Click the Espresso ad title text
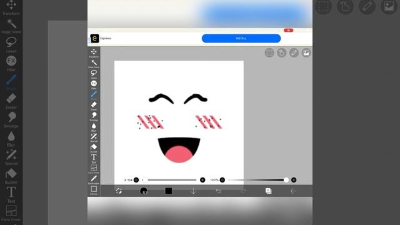Viewport: 400px width, 225px height. point(106,38)
